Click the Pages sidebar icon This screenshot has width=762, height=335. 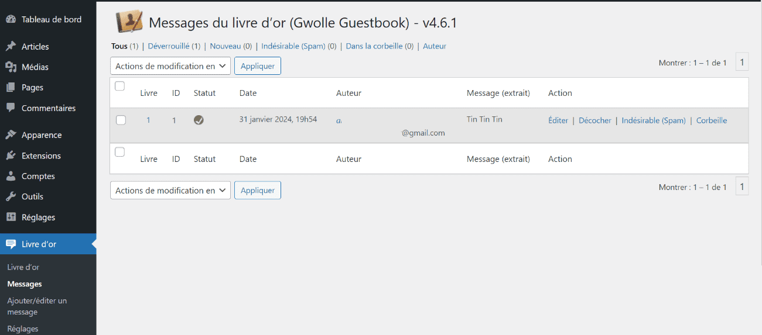click(x=11, y=88)
